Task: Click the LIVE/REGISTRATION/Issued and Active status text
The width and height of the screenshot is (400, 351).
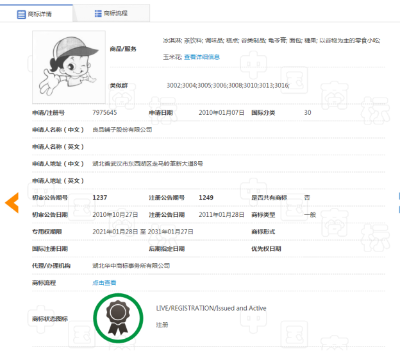Action: tap(211, 309)
